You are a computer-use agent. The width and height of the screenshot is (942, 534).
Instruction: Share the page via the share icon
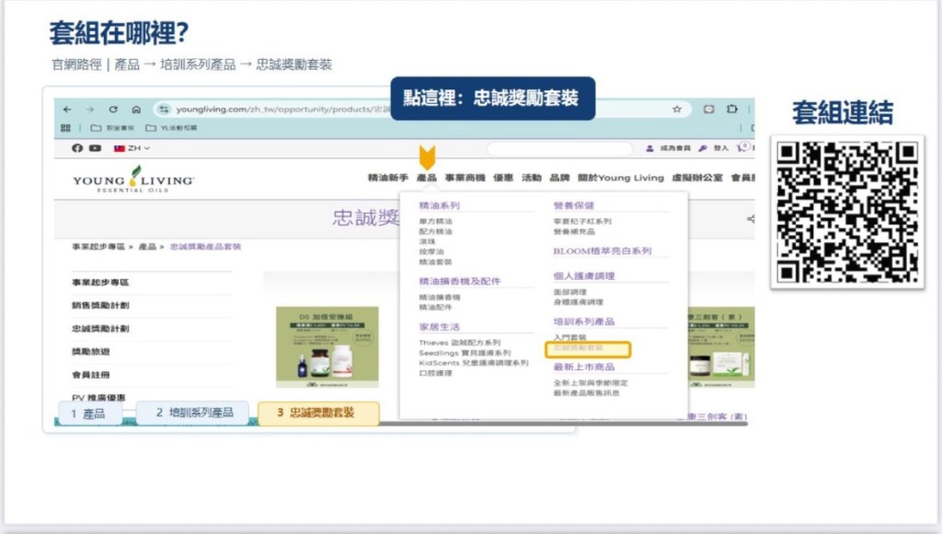click(751, 219)
